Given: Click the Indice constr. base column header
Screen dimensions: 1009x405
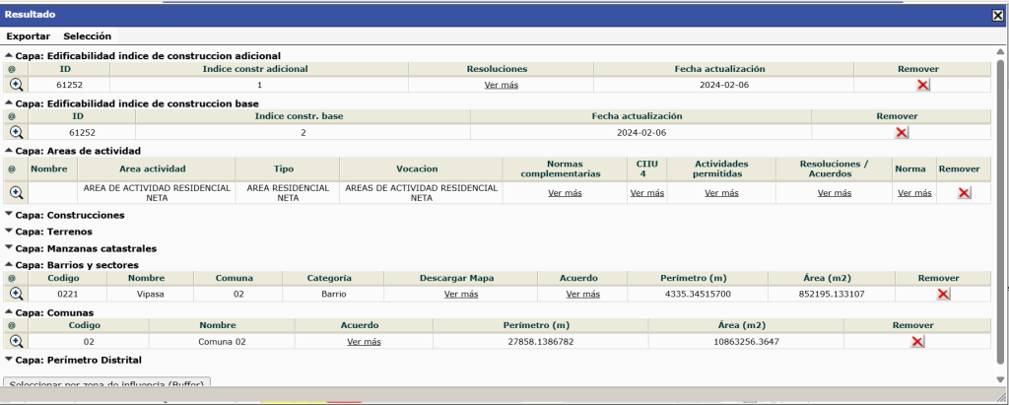Looking at the screenshot, I should pyautogui.click(x=303, y=116).
